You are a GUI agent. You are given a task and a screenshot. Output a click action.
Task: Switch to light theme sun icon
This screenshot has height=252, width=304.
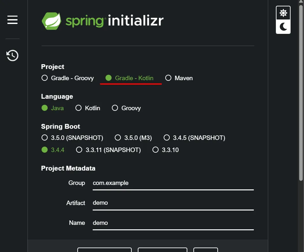283,13
